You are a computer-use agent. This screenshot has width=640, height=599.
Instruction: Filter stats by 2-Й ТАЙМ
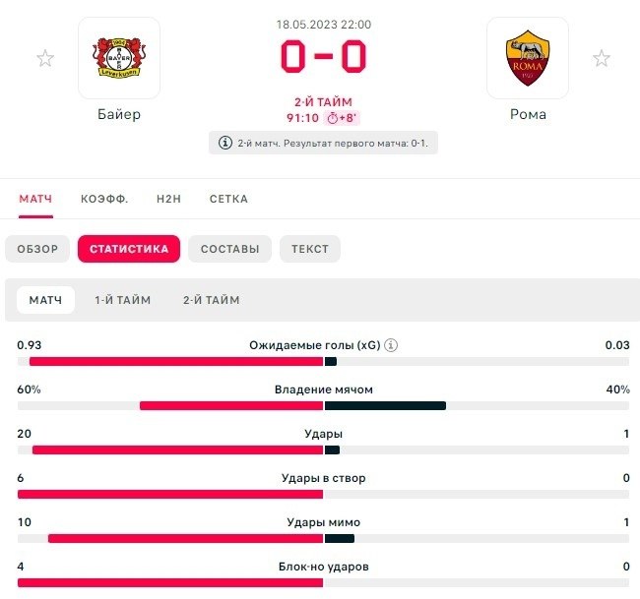(211, 300)
